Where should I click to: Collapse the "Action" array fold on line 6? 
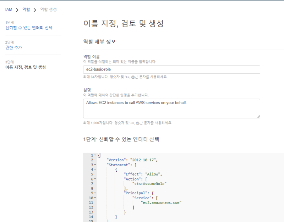pos(95,179)
